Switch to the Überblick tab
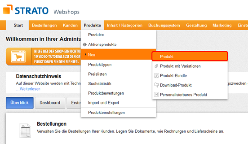The width and height of the screenshot is (248, 144). [20, 103]
